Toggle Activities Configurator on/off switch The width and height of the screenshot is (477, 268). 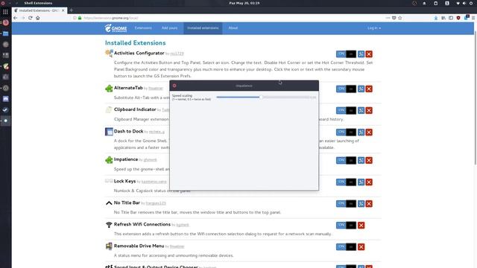click(346, 54)
